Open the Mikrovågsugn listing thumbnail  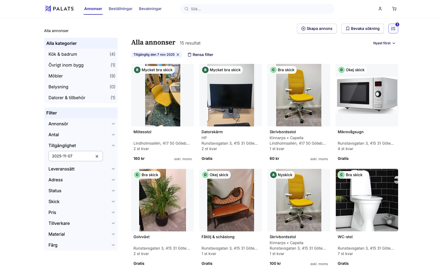(367, 95)
